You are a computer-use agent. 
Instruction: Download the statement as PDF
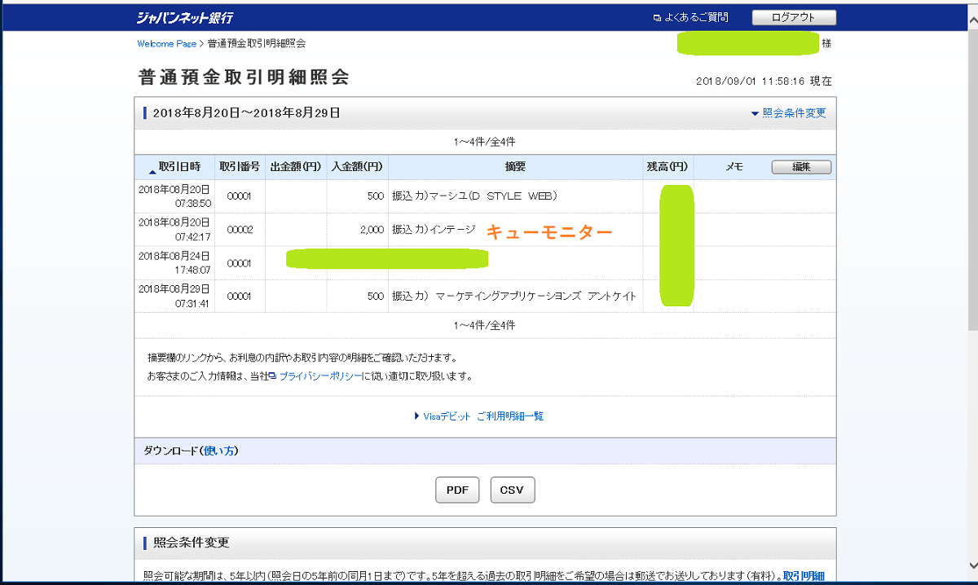pos(457,490)
